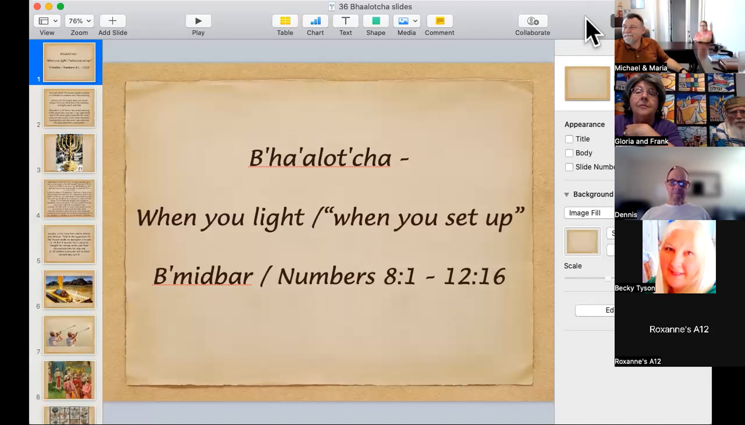Toggle the Slide Number checkbox
Viewport: 745px width, 425px height.
coord(569,167)
